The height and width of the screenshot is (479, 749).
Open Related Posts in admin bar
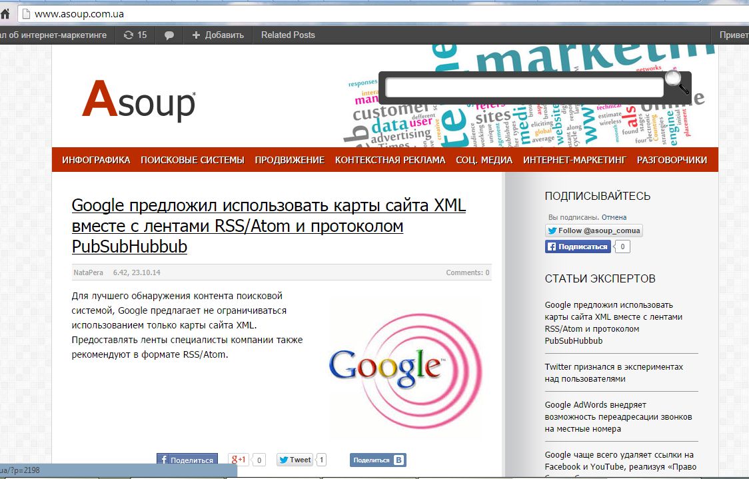[x=288, y=35]
